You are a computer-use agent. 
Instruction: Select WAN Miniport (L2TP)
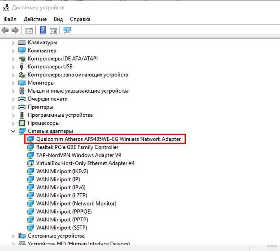pos(62,195)
